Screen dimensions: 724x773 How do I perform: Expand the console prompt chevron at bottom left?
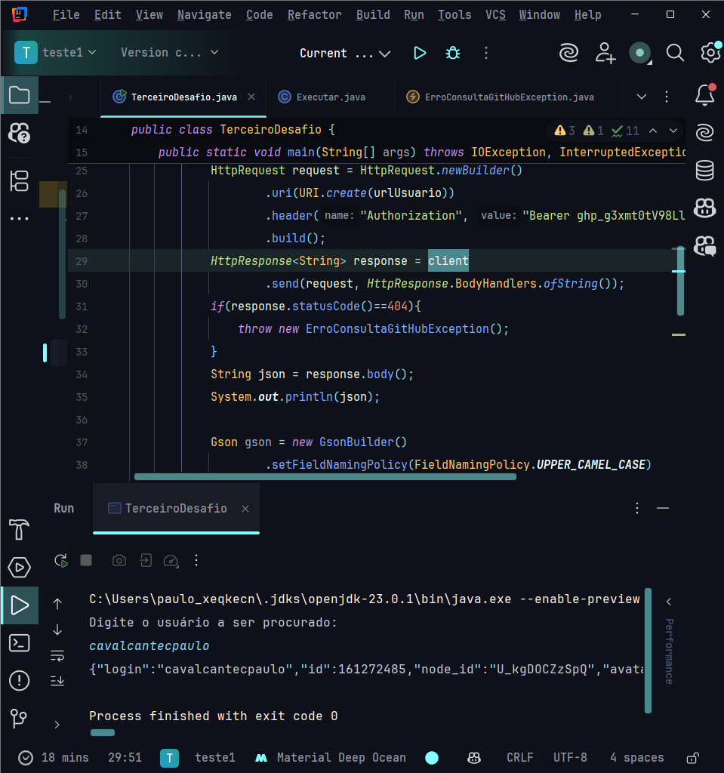point(57,725)
